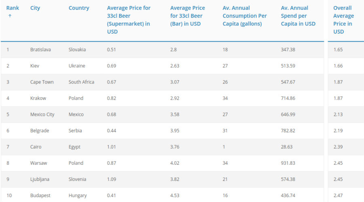
Task: Click the Rank column header text
Action: pos(13,8)
